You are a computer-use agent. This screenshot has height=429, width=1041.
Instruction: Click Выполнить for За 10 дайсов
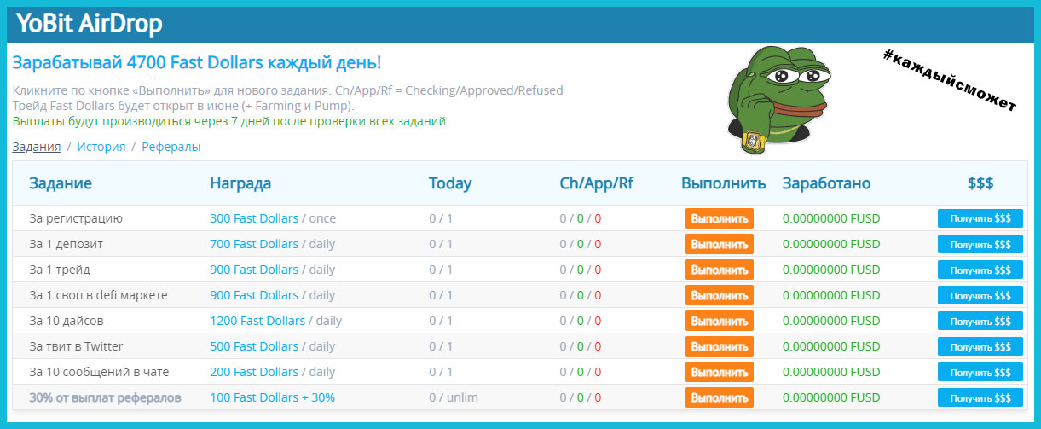(x=720, y=321)
